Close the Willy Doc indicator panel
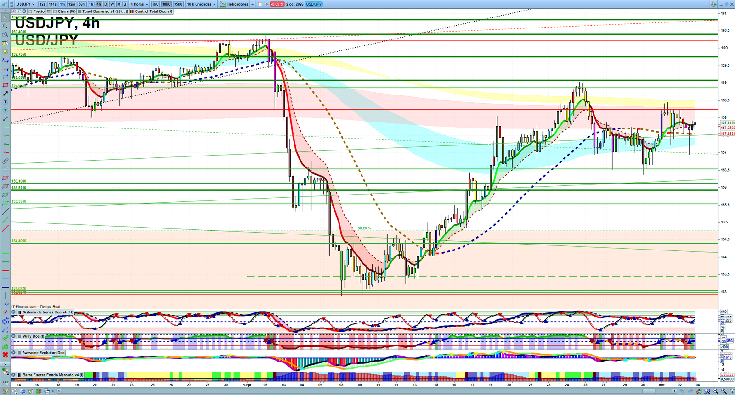The height and width of the screenshot is (395, 735). click(14, 336)
